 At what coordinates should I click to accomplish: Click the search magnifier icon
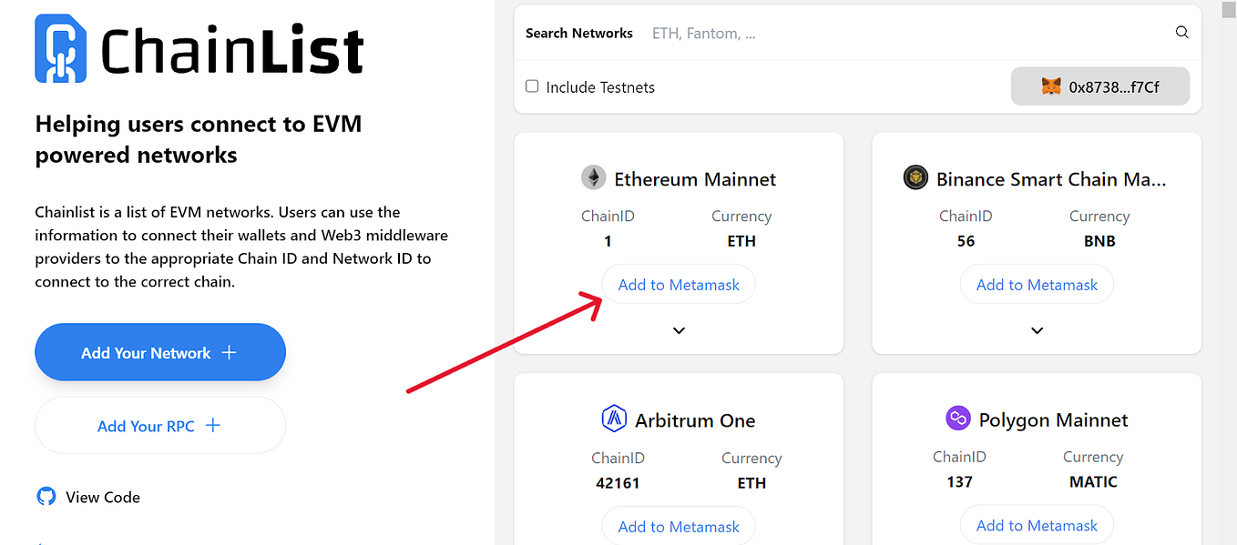pyautogui.click(x=1181, y=33)
